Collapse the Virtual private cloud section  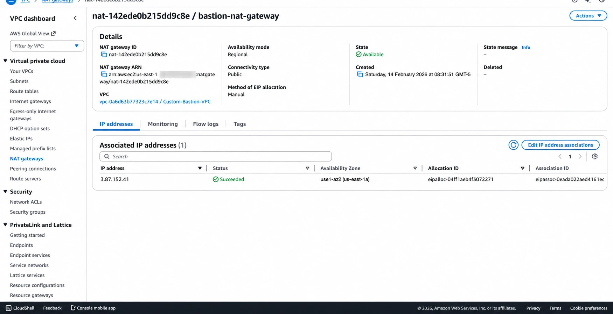click(x=5, y=61)
